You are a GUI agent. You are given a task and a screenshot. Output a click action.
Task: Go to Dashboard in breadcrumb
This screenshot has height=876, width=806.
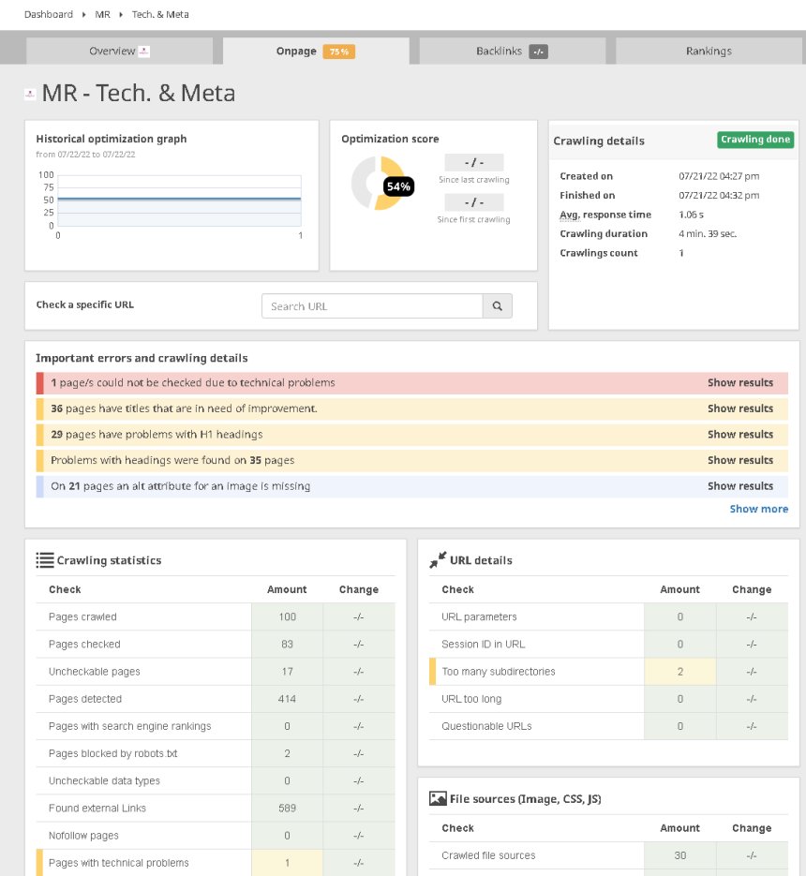click(49, 15)
